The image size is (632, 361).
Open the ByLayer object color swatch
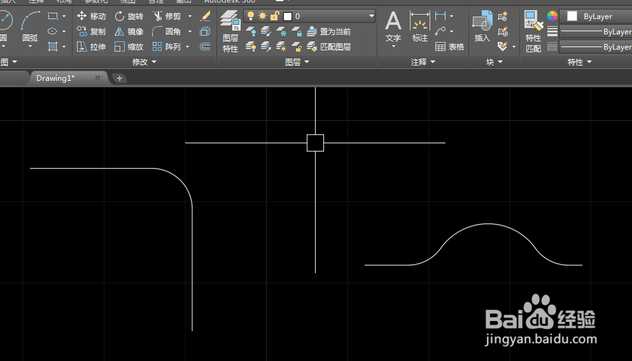pos(572,16)
